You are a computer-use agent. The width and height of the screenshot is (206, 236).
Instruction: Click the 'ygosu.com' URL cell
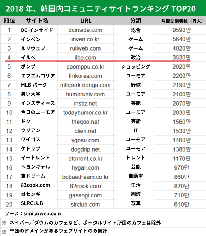[85, 140]
